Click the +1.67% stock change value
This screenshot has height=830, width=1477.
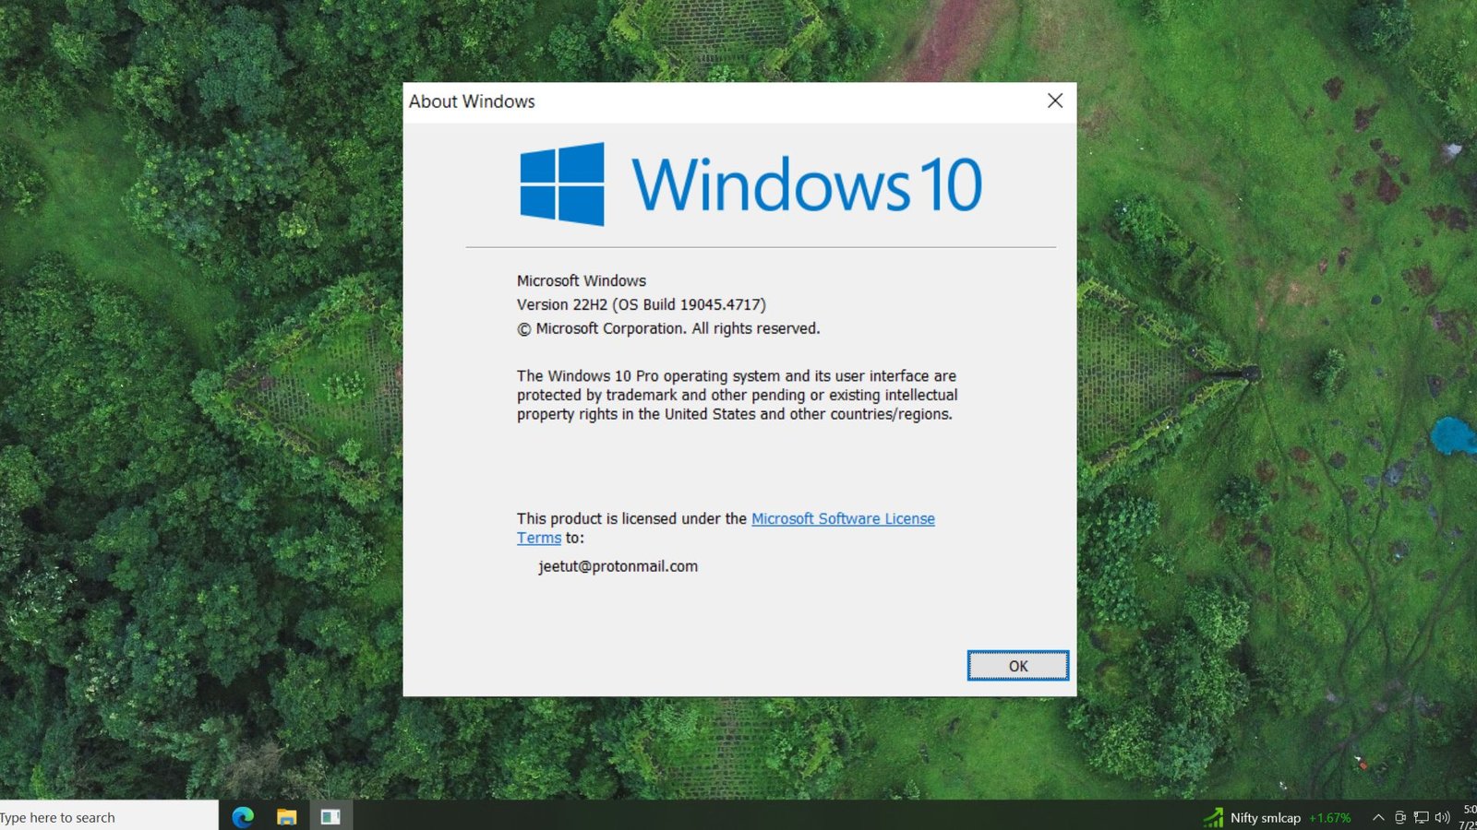pos(1329,817)
